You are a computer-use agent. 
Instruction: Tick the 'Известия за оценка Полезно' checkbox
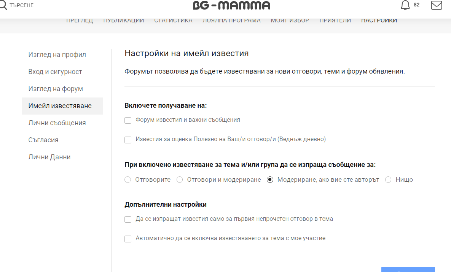(x=128, y=140)
